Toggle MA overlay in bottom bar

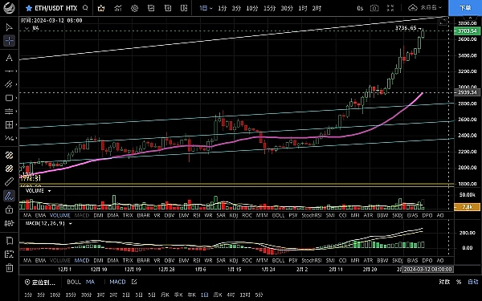90,282
